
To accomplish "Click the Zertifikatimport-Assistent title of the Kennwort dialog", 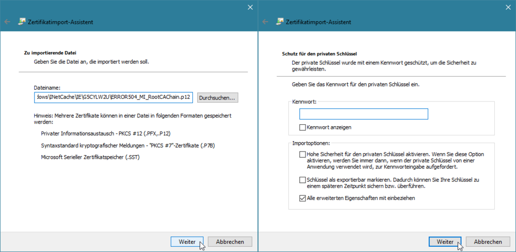I will (318, 22).
